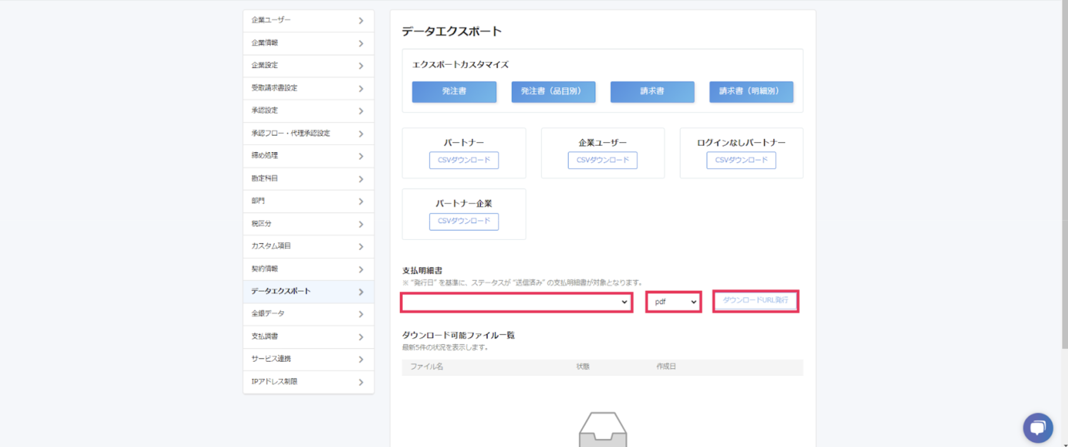The image size is (1068, 447).
Task: Open the サービス連携 menu item
Action: tap(308, 359)
